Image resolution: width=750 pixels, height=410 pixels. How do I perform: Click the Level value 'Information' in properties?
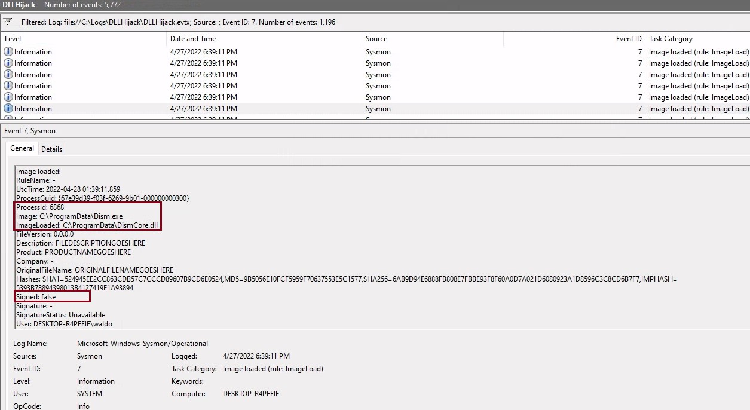[96, 381]
